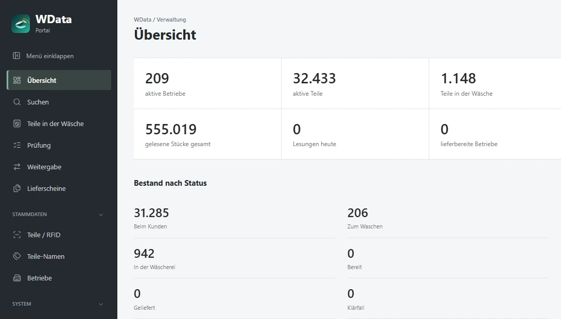Screen dimensions: 561x319
Task: Select the 32.433 aktive Teile card
Action: click(x=355, y=83)
